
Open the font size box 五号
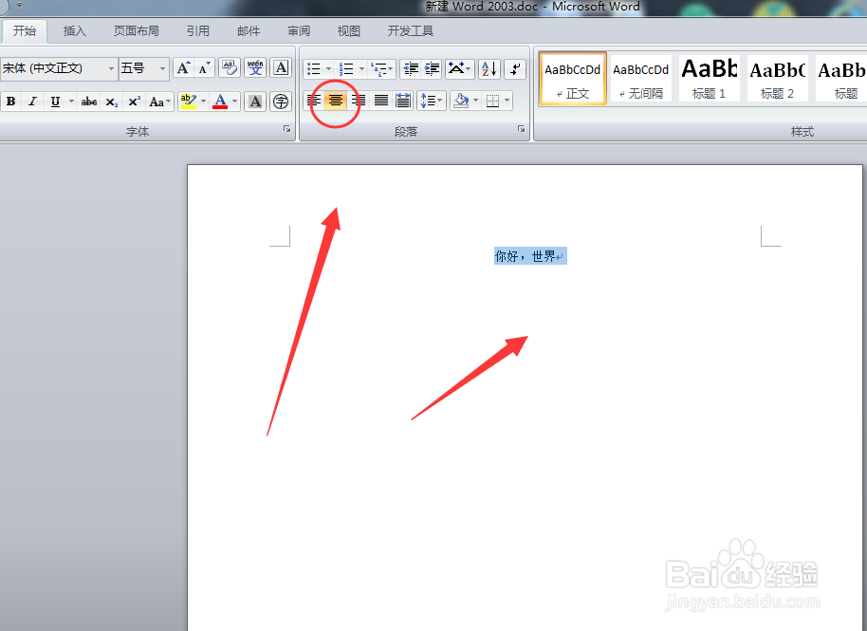(x=144, y=68)
